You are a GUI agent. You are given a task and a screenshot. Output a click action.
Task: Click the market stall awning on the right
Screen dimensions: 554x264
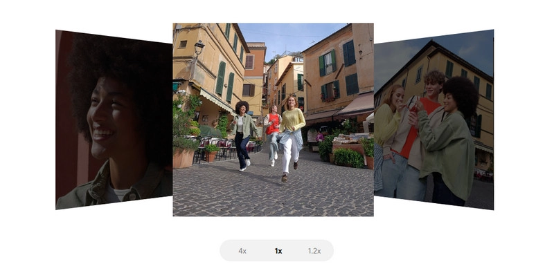click(x=356, y=104)
